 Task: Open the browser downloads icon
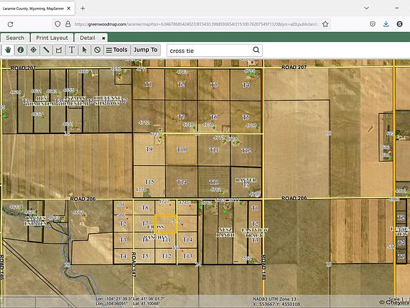pyautogui.click(x=386, y=24)
